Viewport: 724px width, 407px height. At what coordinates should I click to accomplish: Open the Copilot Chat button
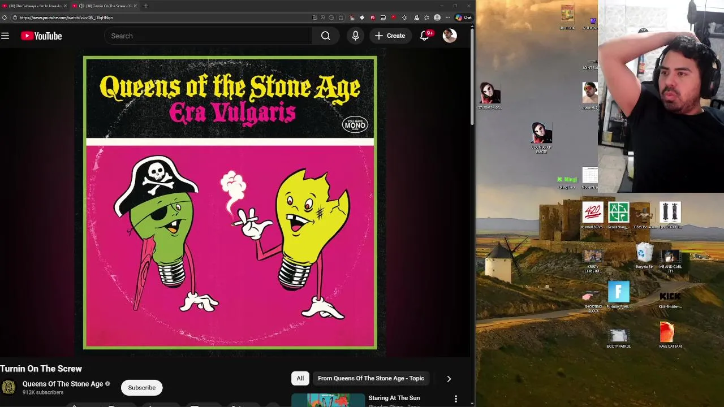pyautogui.click(x=464, y=18)
